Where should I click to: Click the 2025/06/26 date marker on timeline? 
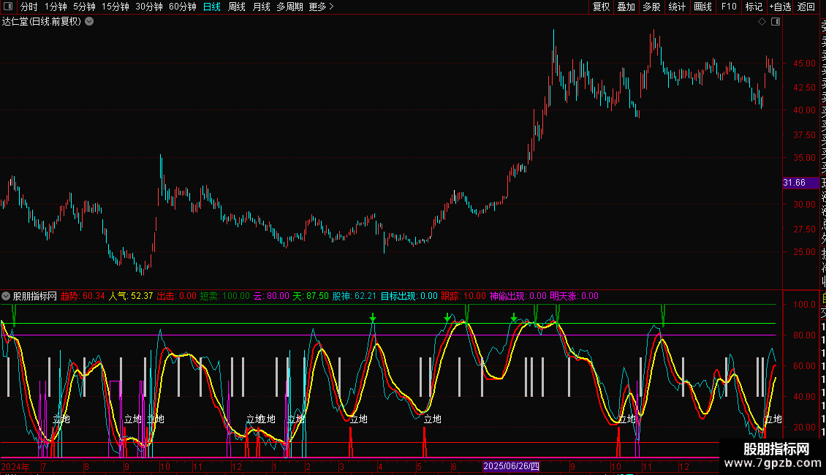tap(511, 466)
